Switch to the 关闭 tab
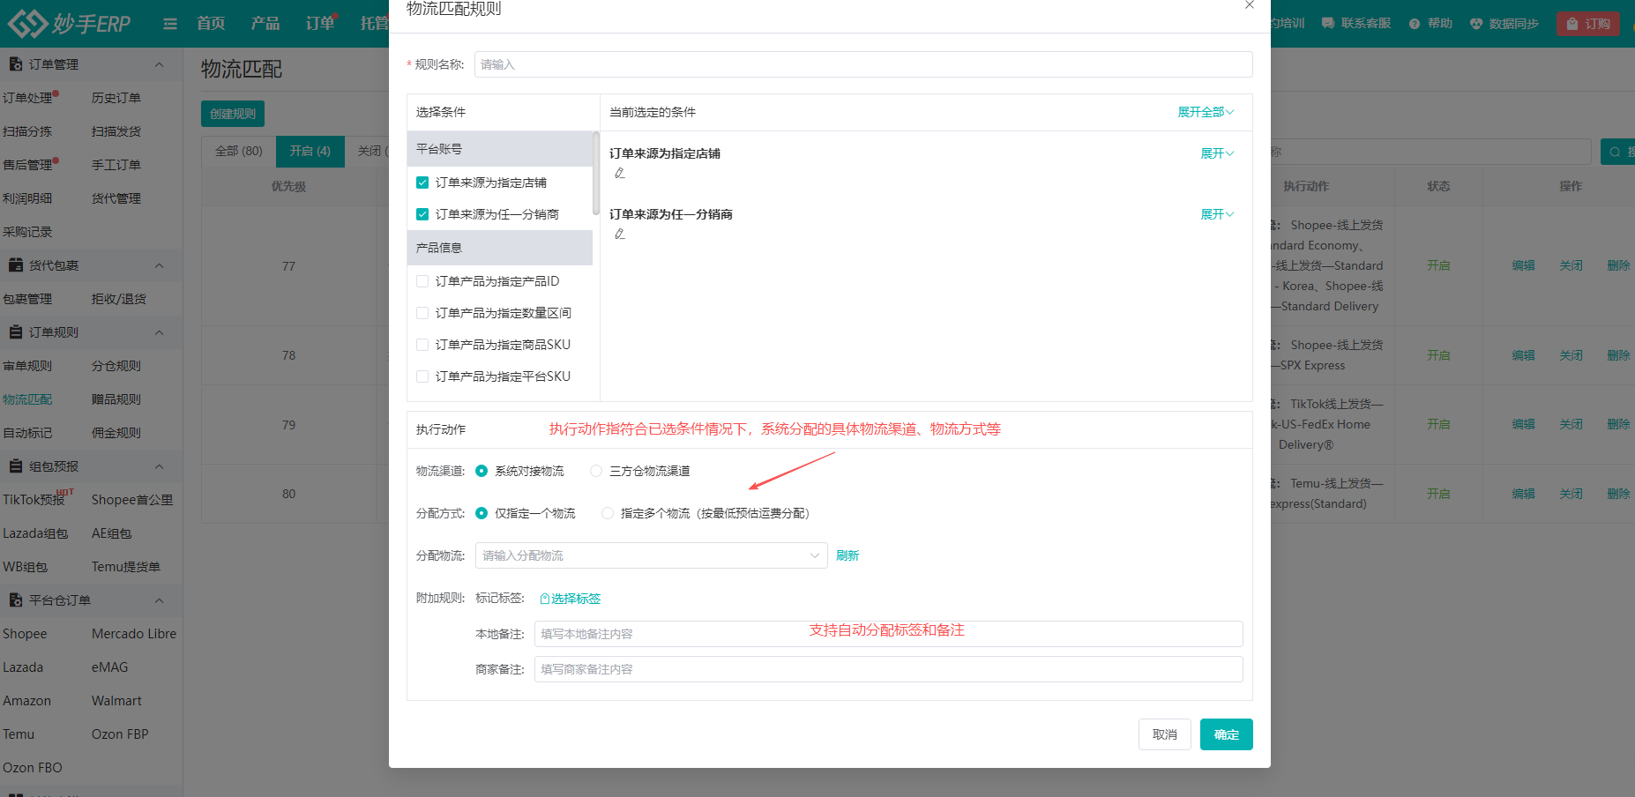The width and height of the screenshot is (1635, 797). coord(374,151)
